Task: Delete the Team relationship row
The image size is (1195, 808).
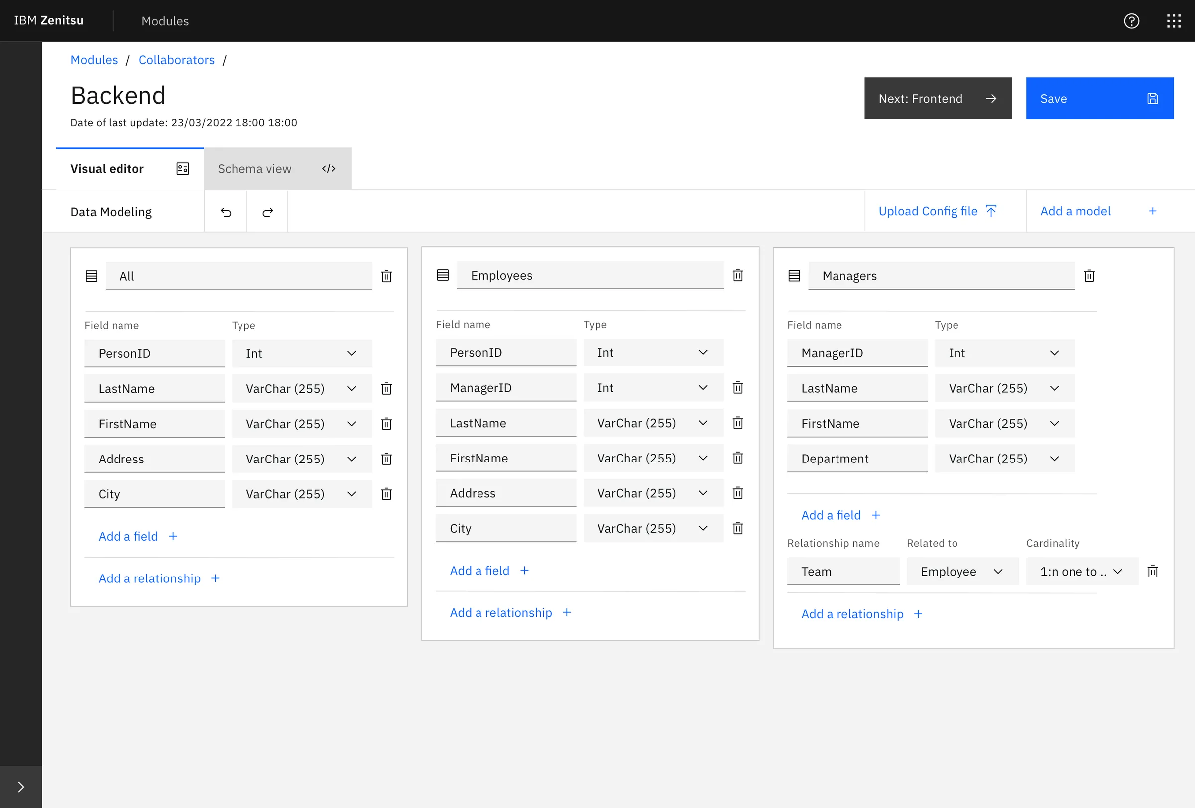Action: 1152,572
